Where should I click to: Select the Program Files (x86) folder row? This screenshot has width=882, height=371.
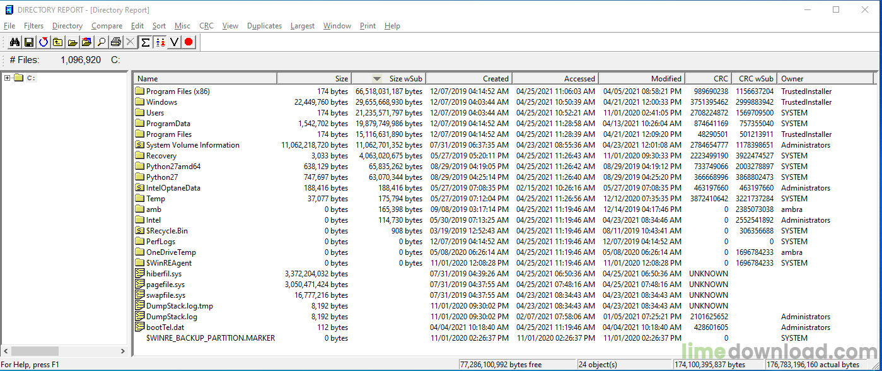click(x=178, y=91)
